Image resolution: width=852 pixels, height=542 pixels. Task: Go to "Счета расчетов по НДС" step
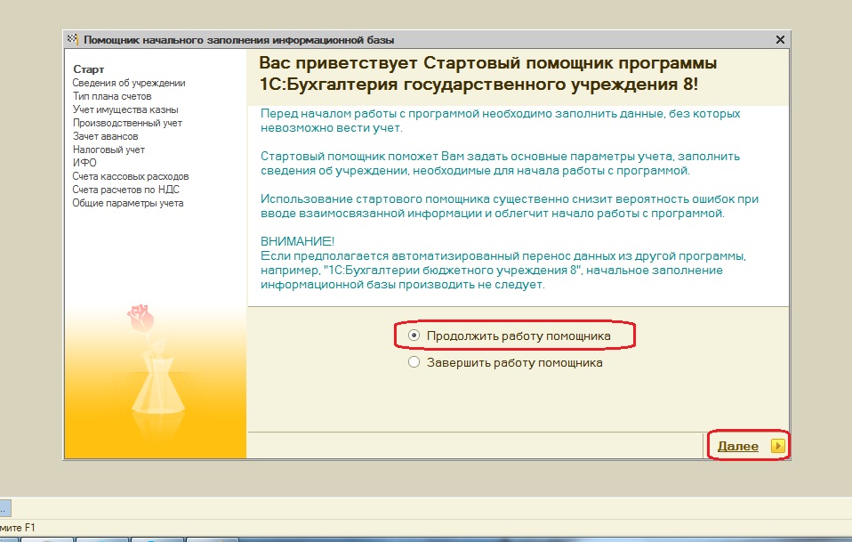126,190
